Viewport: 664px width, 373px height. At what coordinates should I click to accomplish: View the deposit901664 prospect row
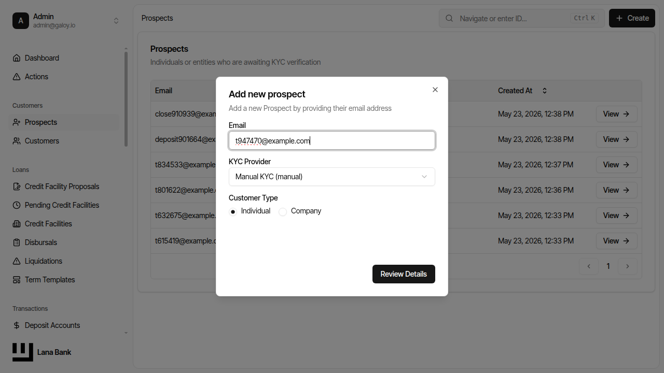617,139
